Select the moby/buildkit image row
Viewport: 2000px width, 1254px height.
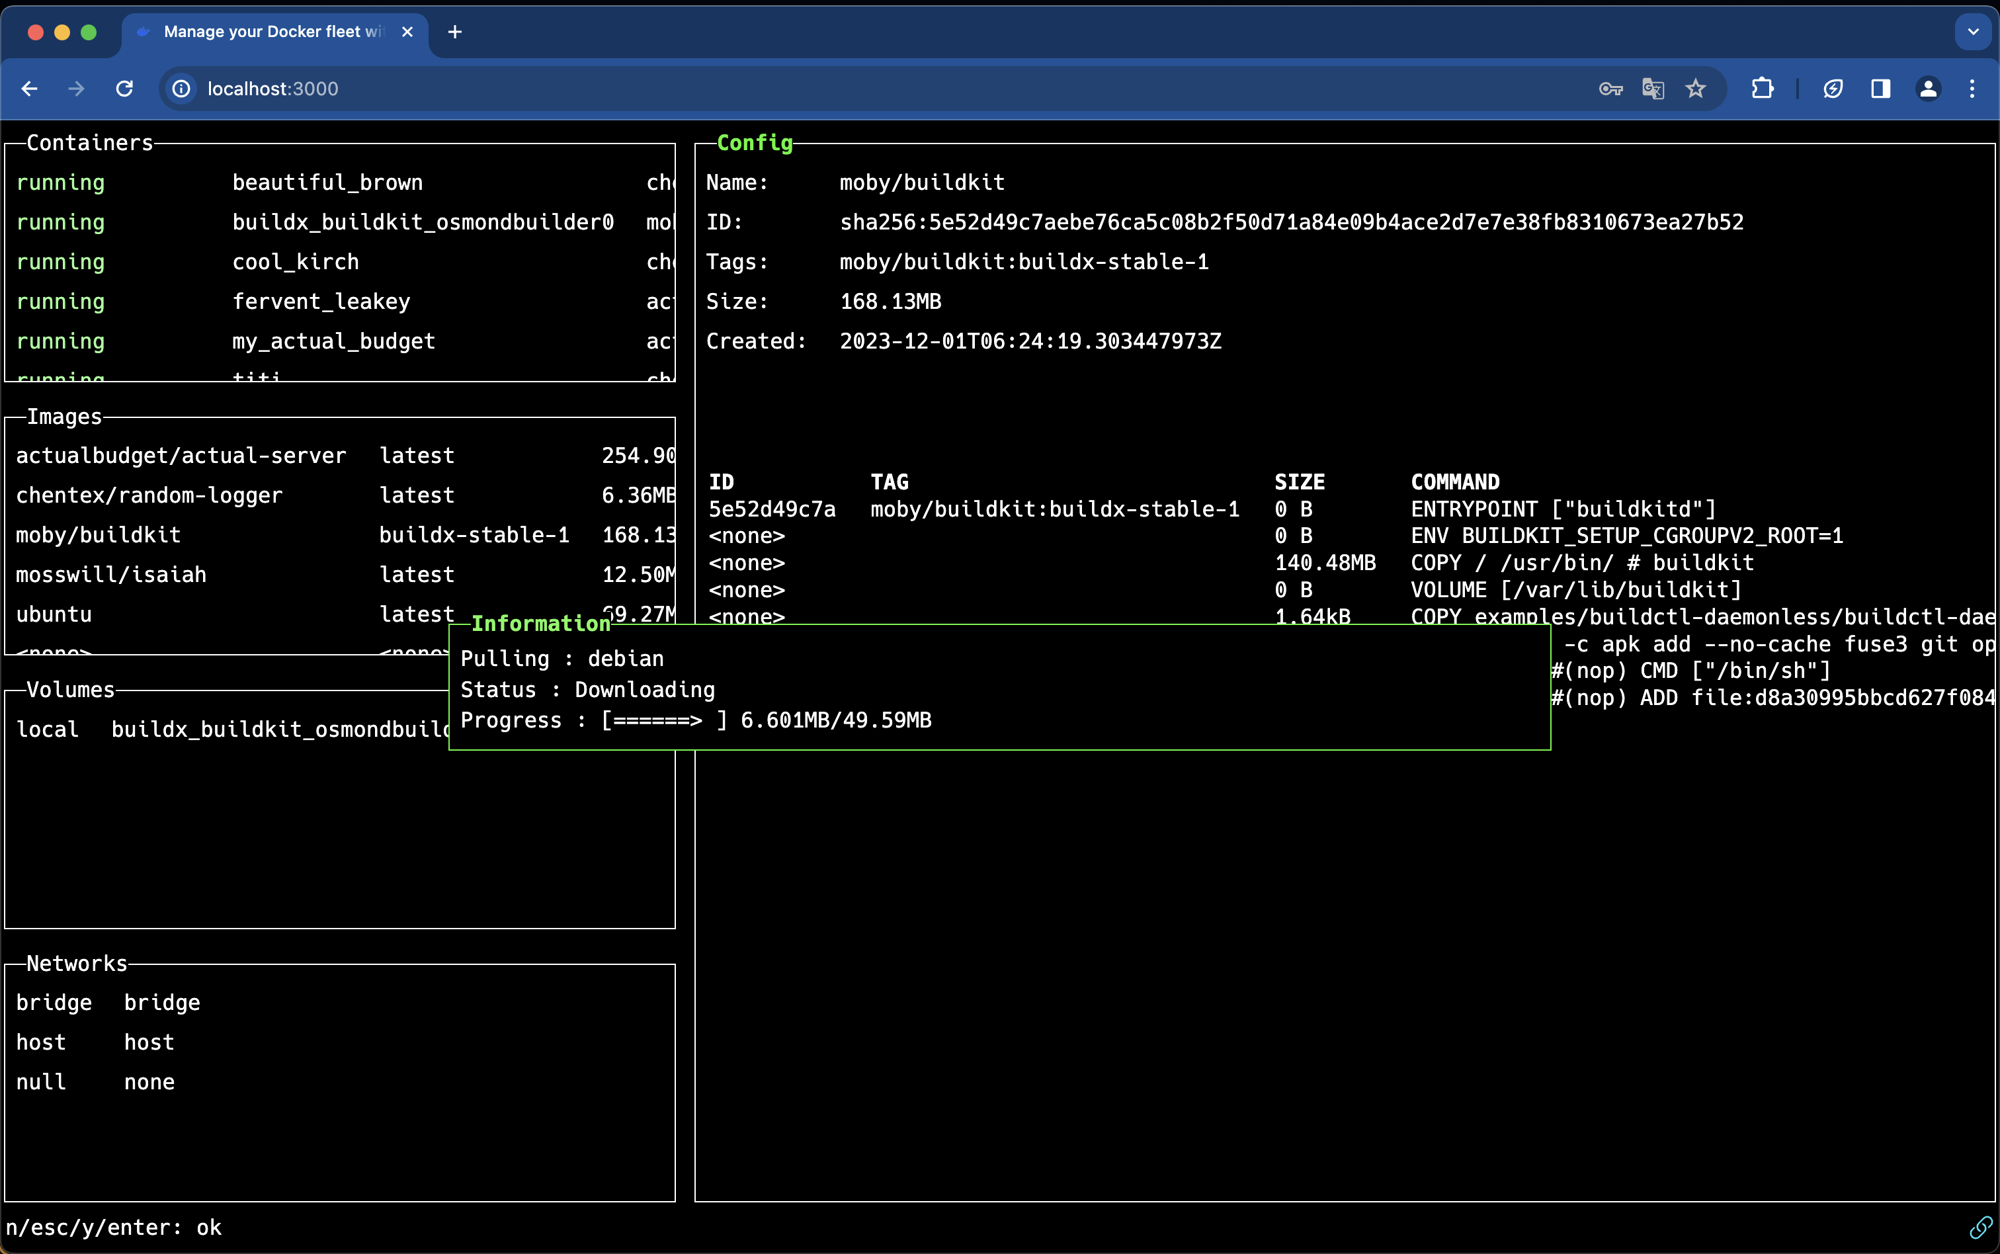(98, 535)
